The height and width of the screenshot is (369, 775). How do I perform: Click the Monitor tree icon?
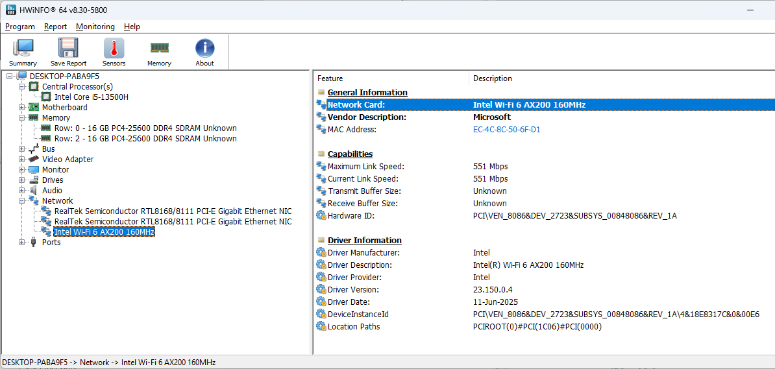pos(34,169)
